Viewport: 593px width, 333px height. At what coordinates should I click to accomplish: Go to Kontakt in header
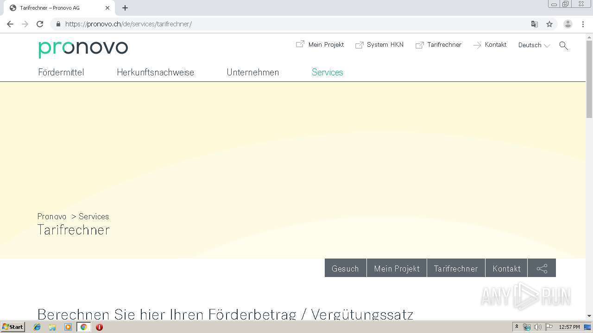click(x=490, y=45)
